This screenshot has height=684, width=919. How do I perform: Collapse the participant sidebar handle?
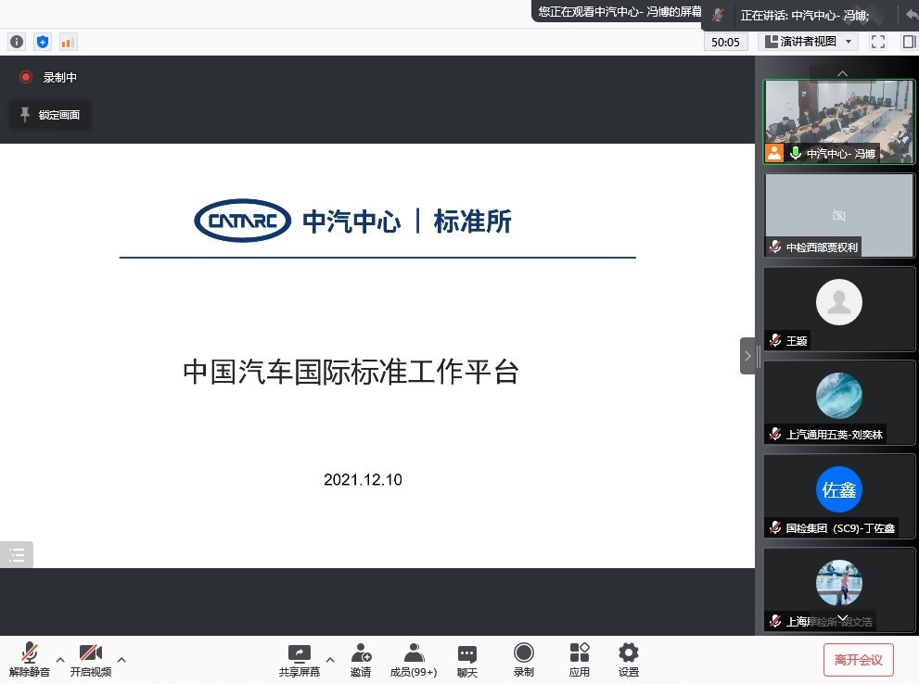tap(747, 356)
